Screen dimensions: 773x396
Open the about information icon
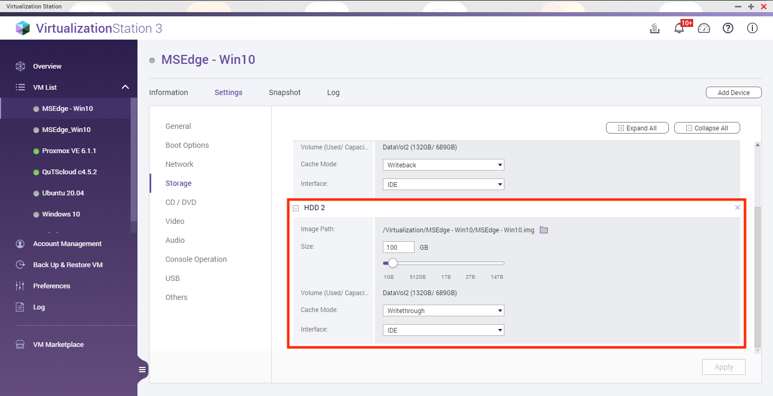(752, 29)
